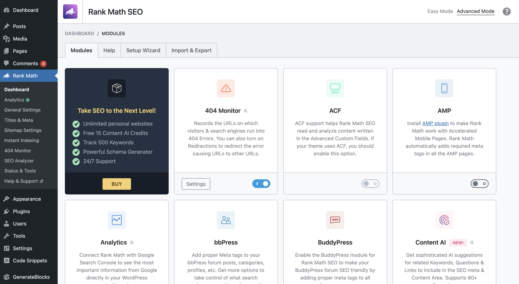This screenshot has height=284, width=519.
Task: Click the AMP mobile phone icon
Action: click(444, 88)
